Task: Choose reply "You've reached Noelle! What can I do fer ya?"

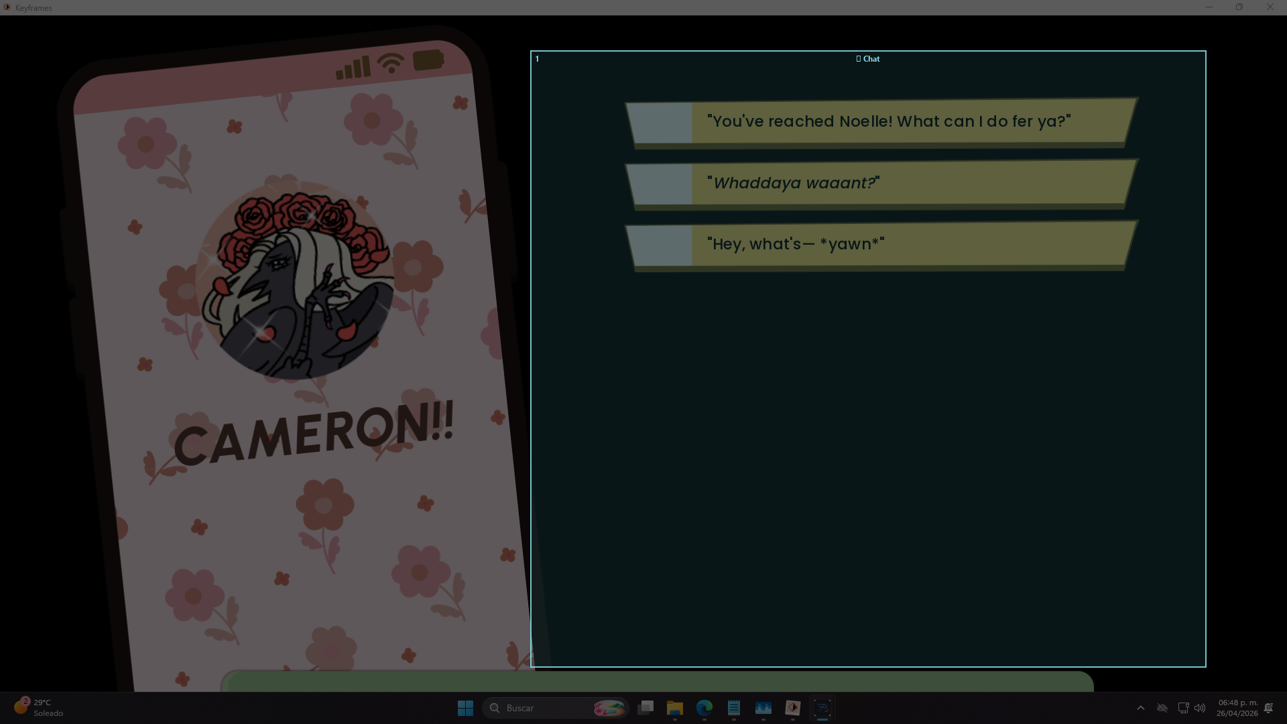Action: [x=881, y=122]
